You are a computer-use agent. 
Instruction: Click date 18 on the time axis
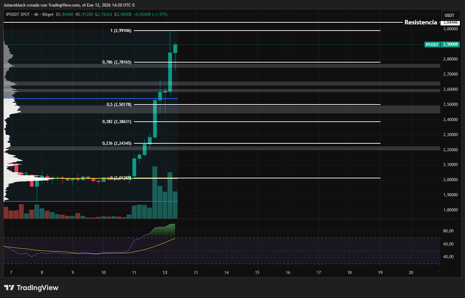(349, 273)
